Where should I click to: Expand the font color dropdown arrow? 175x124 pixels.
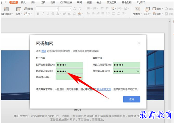(60, 14)
